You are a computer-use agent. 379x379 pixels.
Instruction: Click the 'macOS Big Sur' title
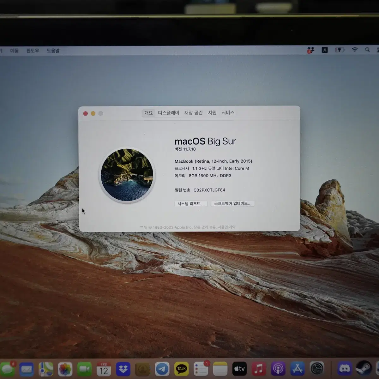point(205,141)
